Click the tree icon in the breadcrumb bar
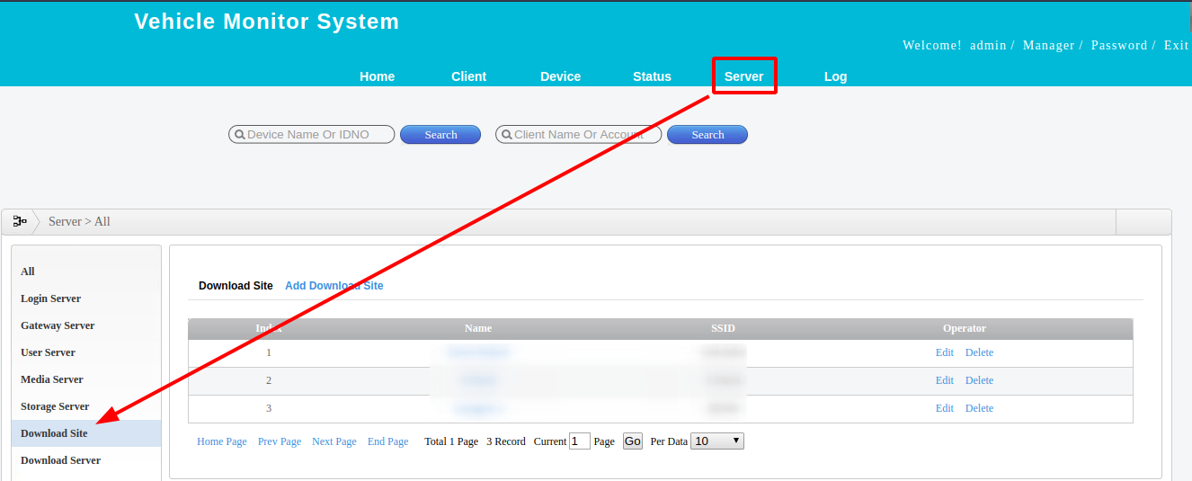This screenshot has height=481, width=1192. click(x=19, y=221)
